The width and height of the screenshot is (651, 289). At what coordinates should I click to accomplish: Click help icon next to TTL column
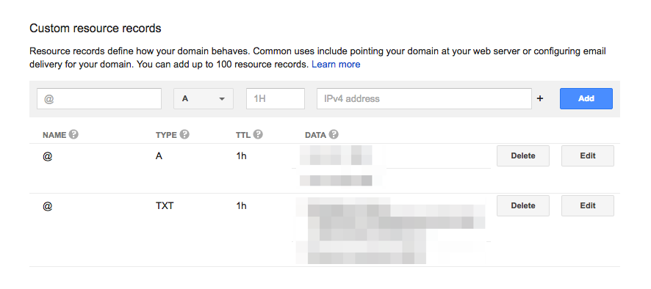258,135
